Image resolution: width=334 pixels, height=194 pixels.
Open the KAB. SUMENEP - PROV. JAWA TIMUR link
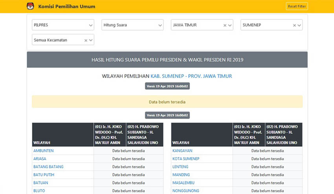(x=191, y=76)
